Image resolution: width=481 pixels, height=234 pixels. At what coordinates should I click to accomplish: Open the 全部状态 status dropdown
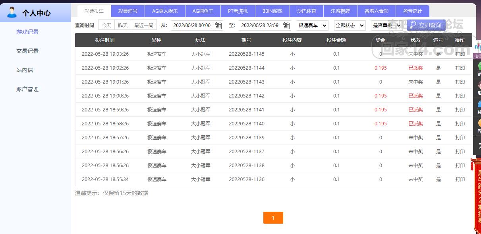coord(350,25)
